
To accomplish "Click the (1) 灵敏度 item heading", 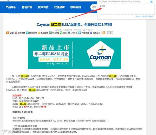I will point(19,118).
